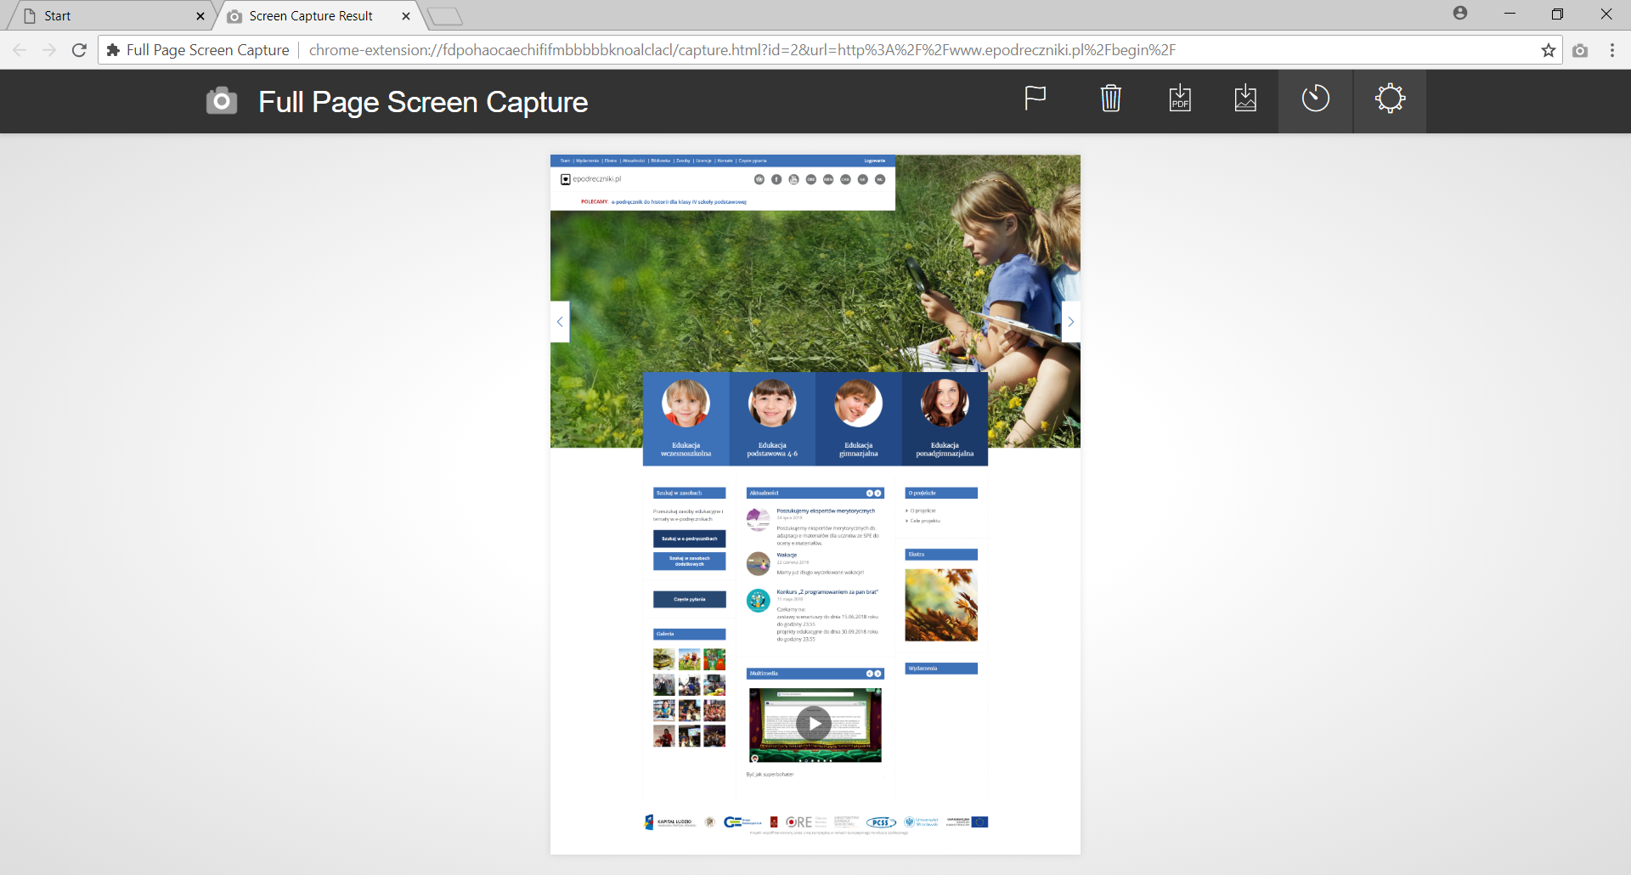
Task: Close the Screen Capture Result tab
Action: 406,16
